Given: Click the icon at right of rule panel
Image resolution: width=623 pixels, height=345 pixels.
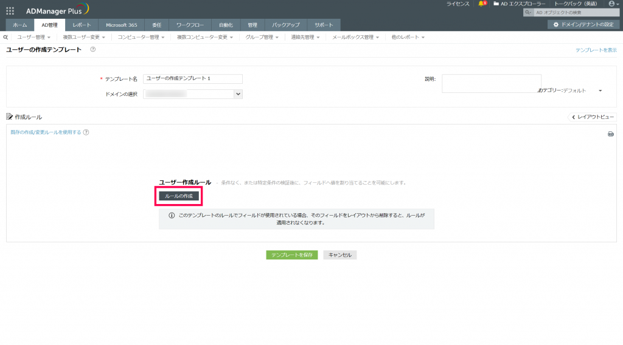Looking at the screenshot, I should point(611,134).
